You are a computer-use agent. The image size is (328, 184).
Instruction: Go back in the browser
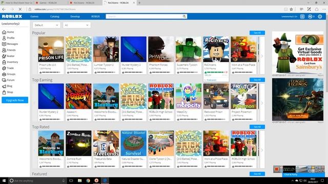click(x=4, y=9)
